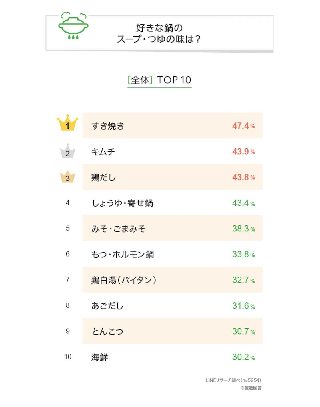Click the 47.4% value

(x=243, y=126)
